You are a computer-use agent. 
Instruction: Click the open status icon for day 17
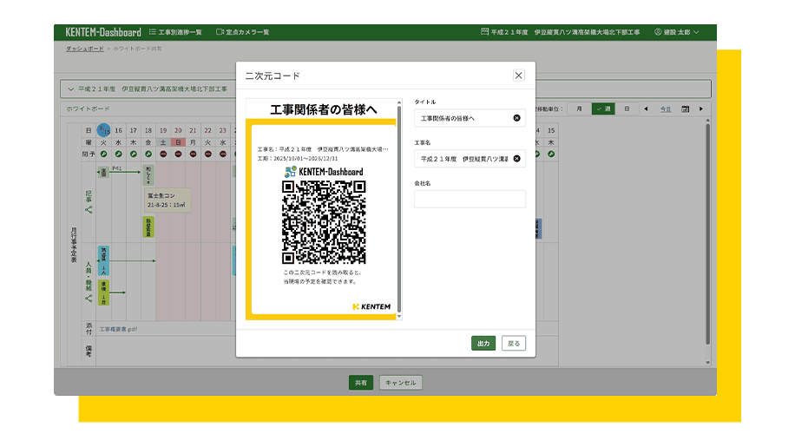click(134, 154)
